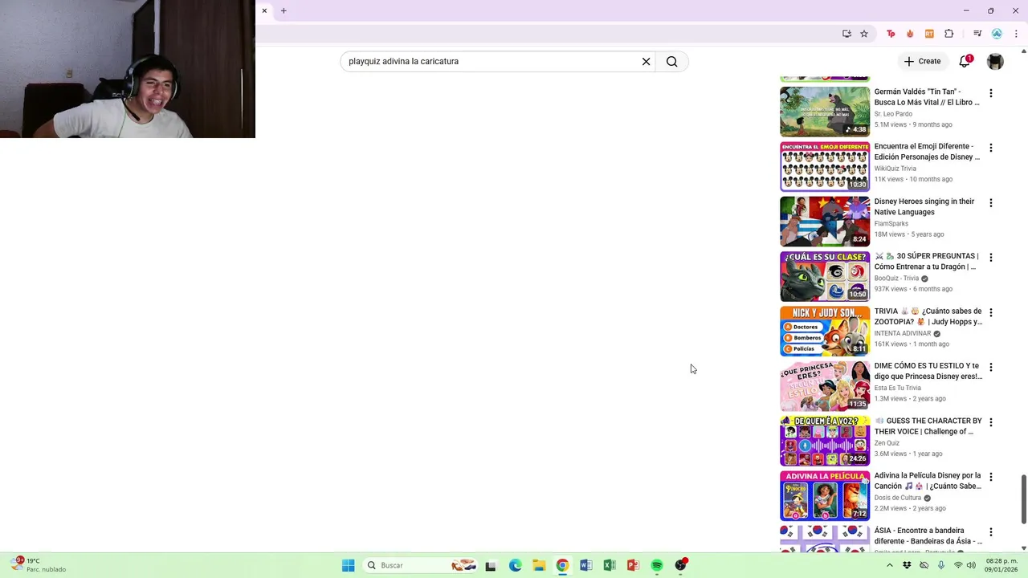Viewport: 1028px width, 578px height.
Task: Open options for the Encuentra el Emoji Diferente video
Action: (990, 148)
